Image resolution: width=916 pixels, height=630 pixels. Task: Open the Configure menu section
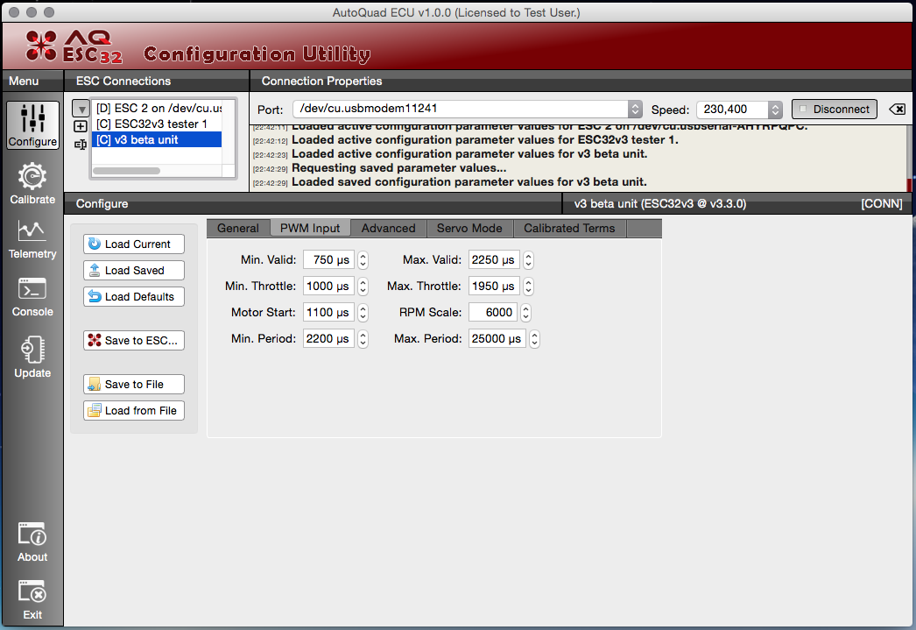coord(32,125)
